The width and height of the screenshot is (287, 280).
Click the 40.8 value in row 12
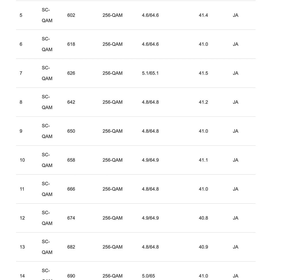click(x=203, y=218)
